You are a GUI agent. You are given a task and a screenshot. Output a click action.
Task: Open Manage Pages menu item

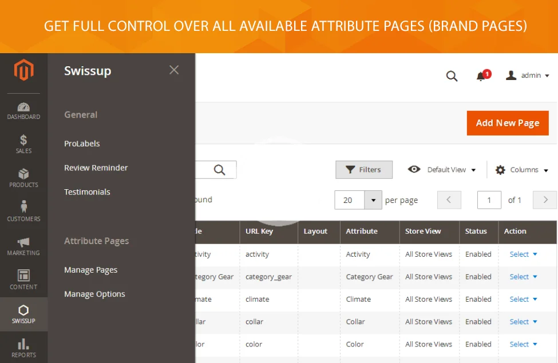pyautogui.click(x=90, y=270)
